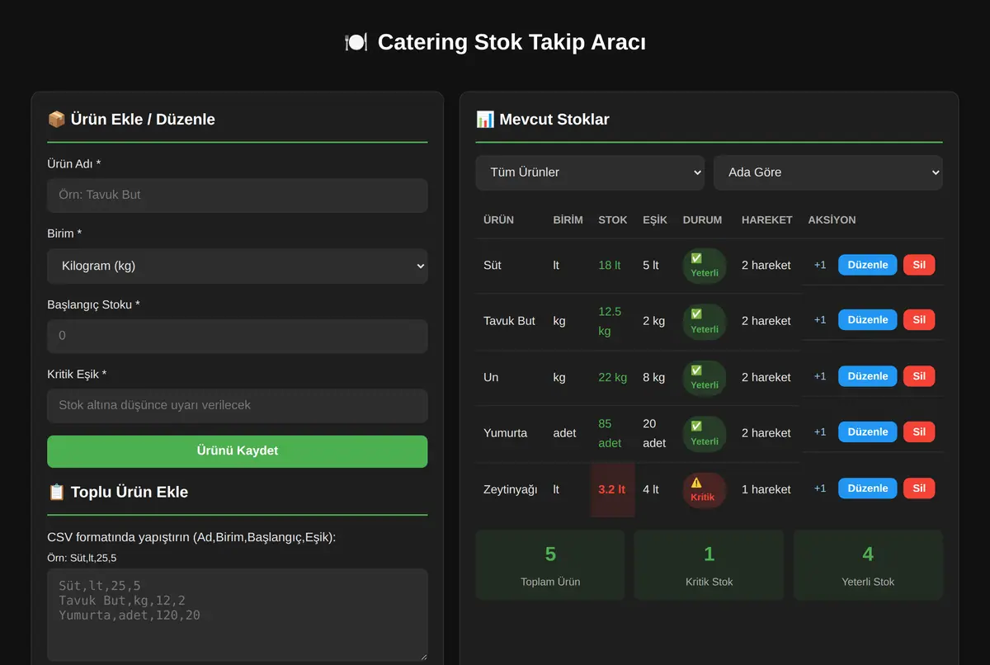Click the ÜRÜN column header

tap(498, 220)
